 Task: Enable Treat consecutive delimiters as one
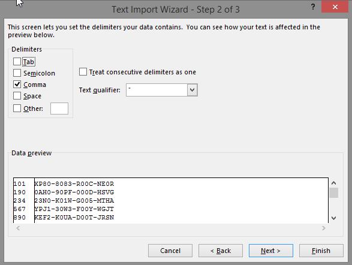pos(83,72)
